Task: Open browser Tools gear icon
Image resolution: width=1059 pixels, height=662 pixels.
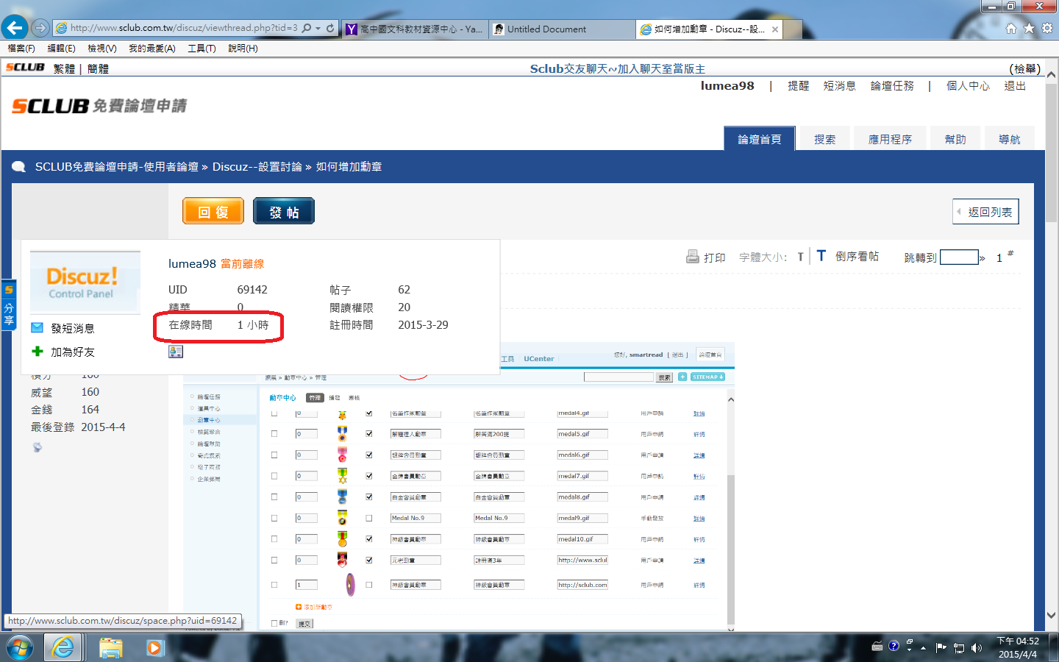Action: coord(1047,28)
